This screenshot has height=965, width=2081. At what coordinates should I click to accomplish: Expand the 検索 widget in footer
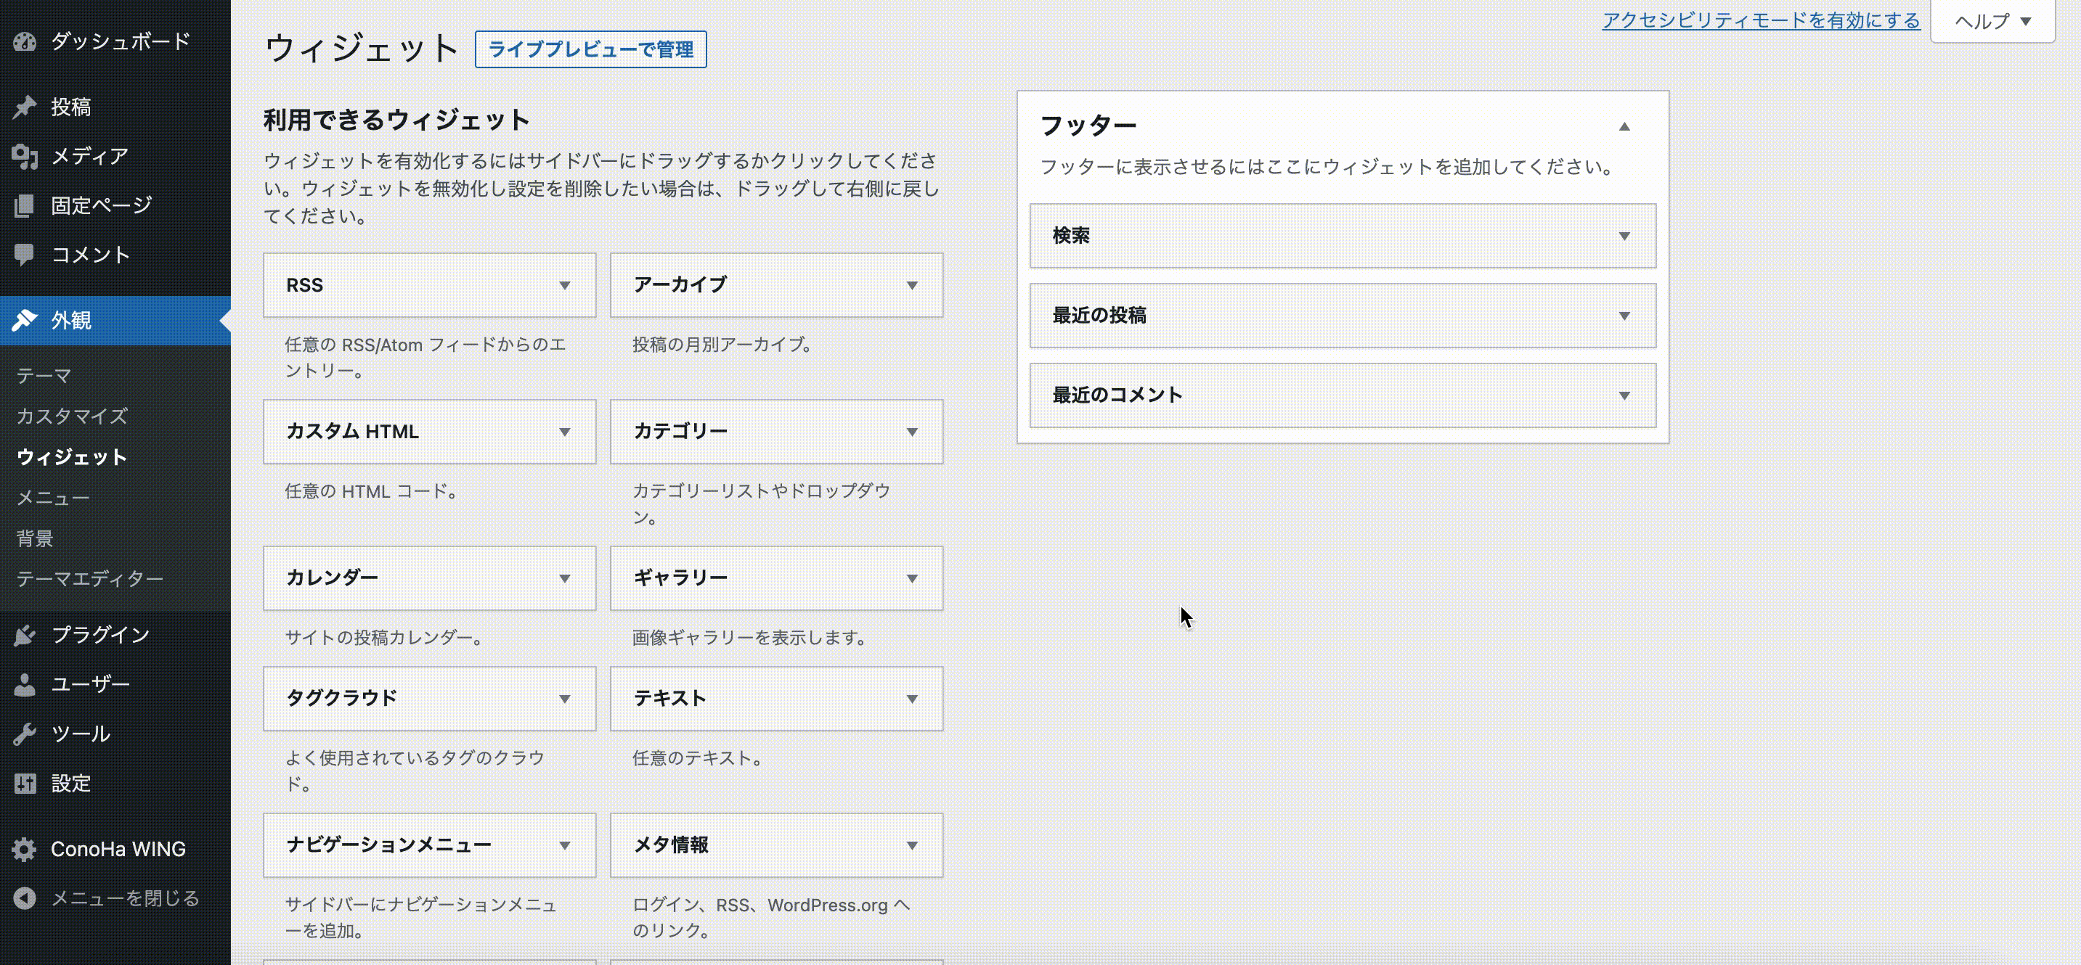[x=1624, y=236]
